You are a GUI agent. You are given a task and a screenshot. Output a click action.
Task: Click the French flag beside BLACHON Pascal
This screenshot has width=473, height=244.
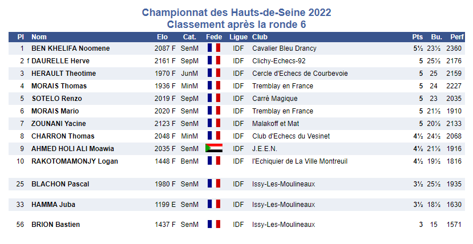213,184
